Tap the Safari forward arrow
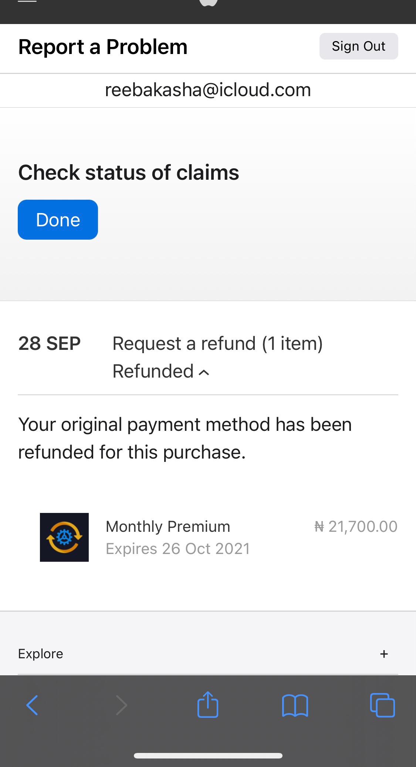Screen dimensions: 416x767 [x=121, y=705]
